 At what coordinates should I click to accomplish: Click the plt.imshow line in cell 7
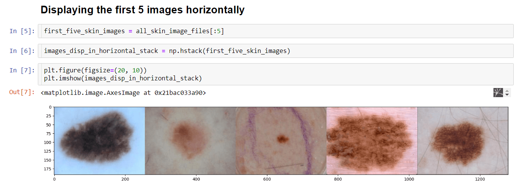123,78
